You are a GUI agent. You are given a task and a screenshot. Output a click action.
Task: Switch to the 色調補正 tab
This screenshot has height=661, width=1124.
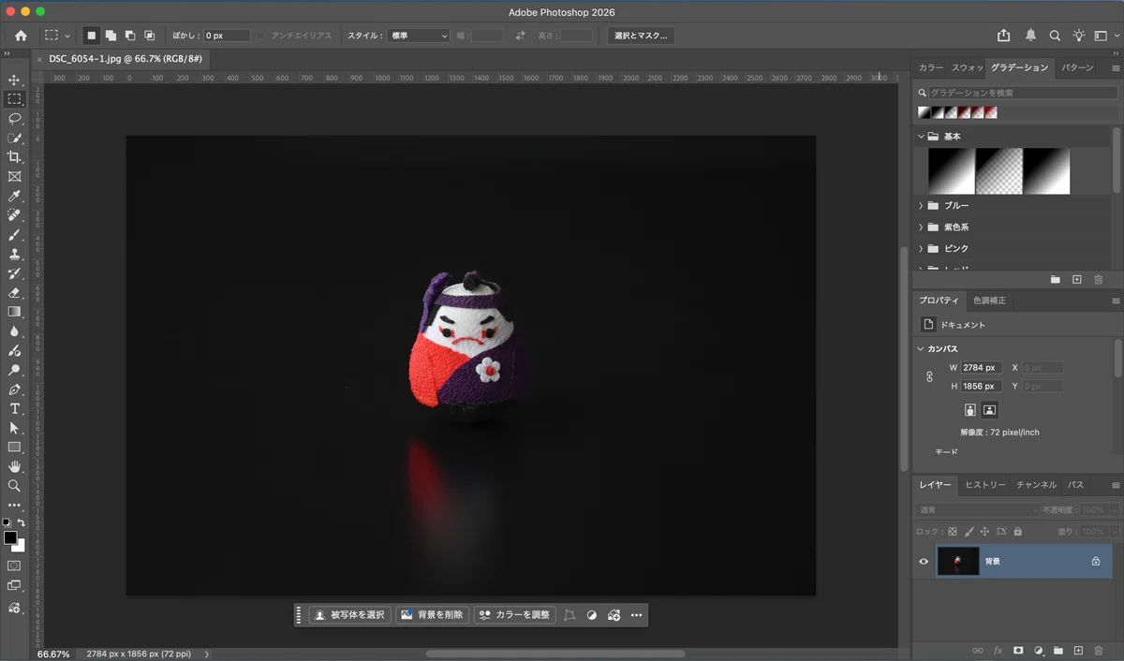coord(989,301)
